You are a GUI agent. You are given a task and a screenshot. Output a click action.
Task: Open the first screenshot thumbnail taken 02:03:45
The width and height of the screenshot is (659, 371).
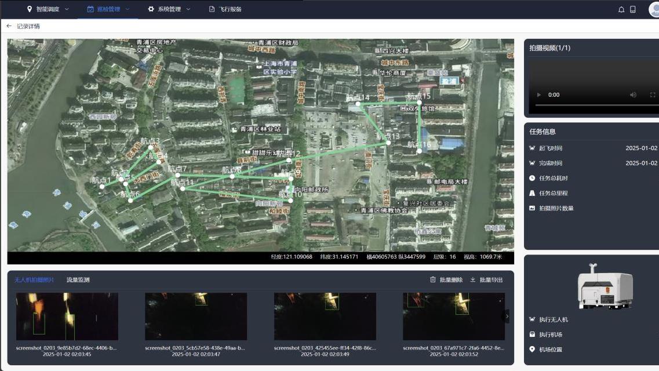tap(67, 317)
